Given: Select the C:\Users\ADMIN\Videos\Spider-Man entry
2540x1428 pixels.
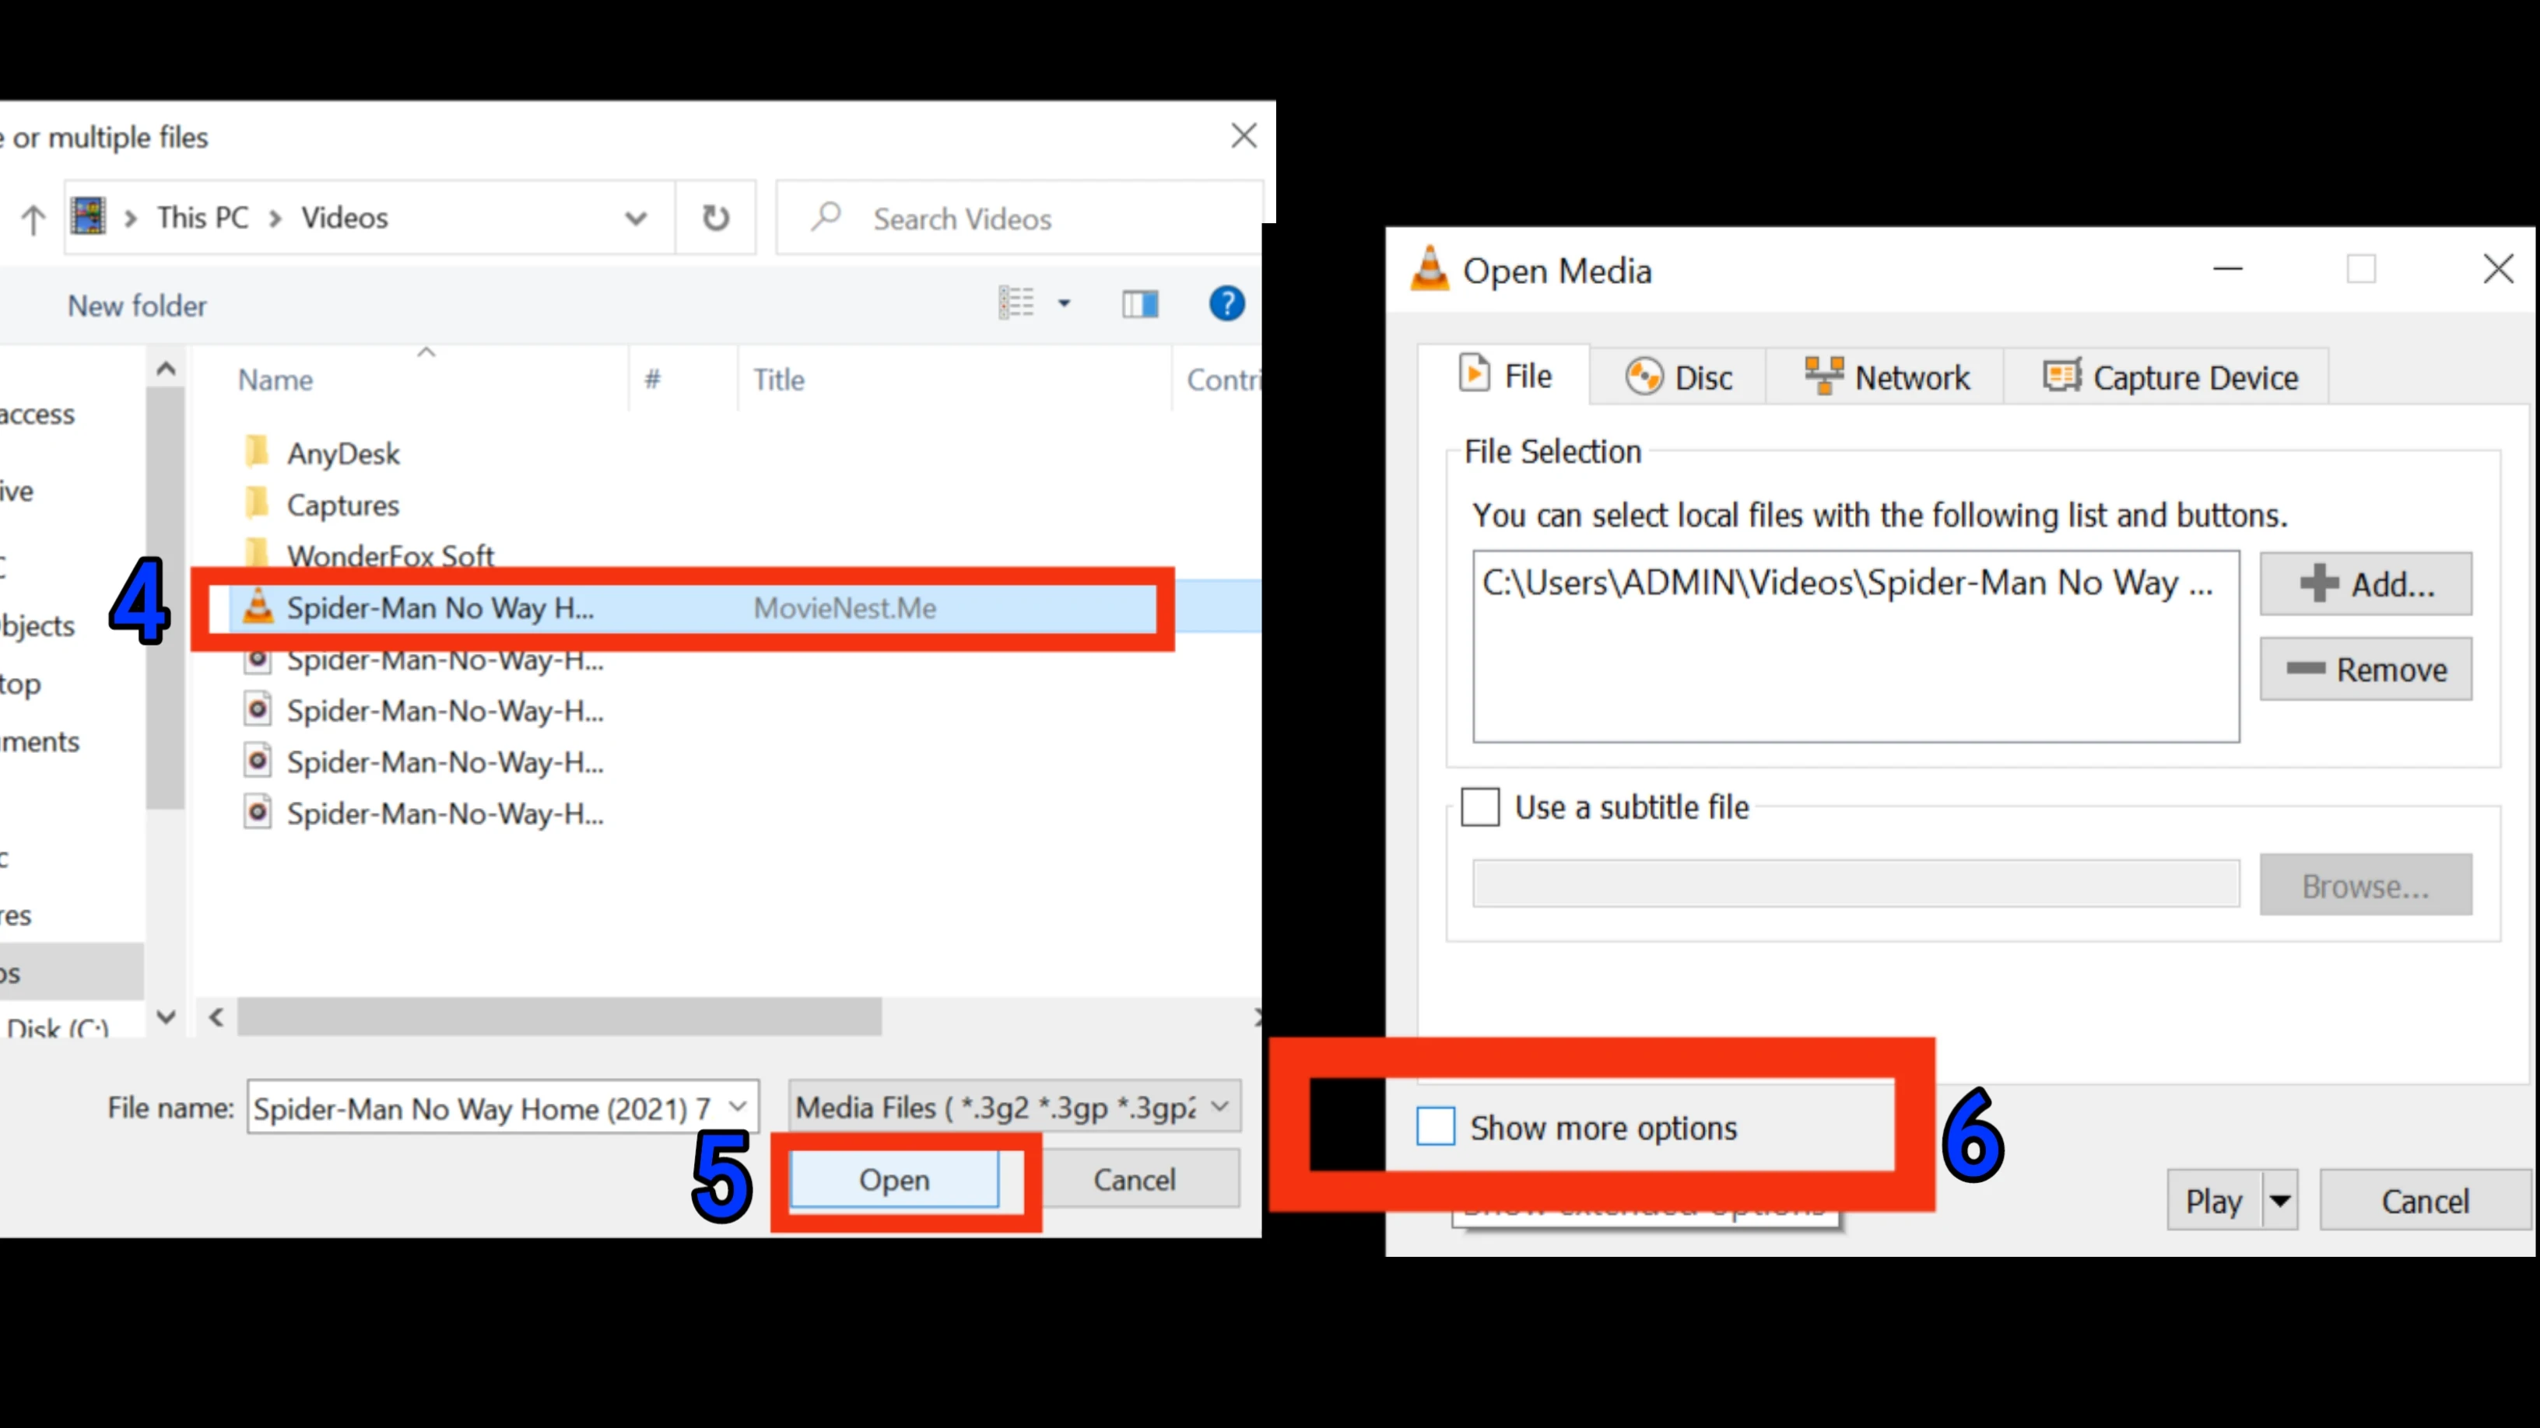Looking at the screenshot, I should coord(1847,583).
